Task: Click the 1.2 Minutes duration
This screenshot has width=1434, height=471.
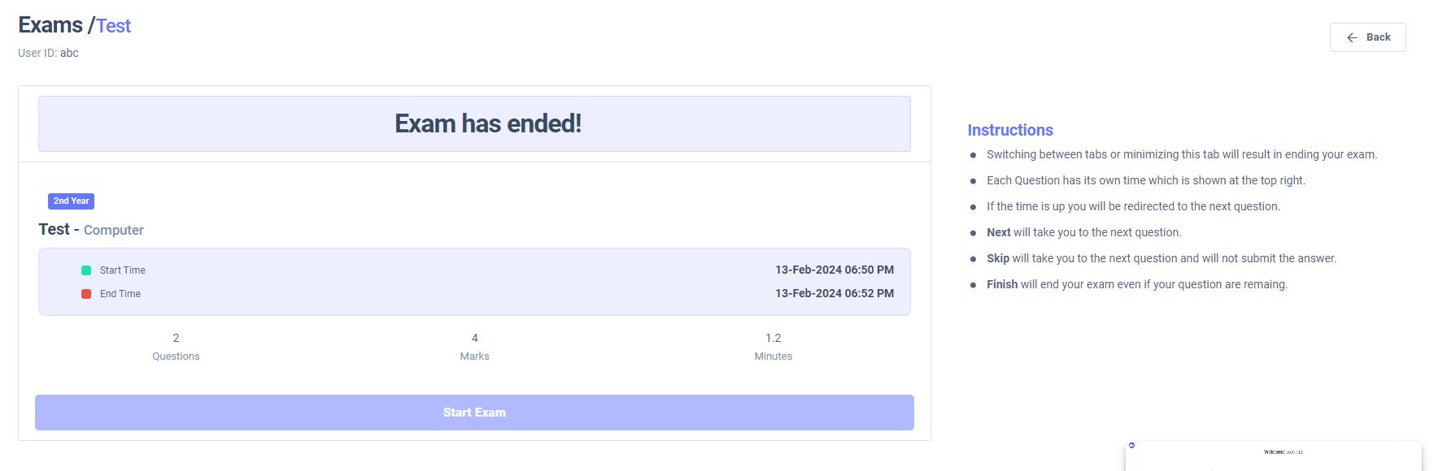Action: click(773, 346)
